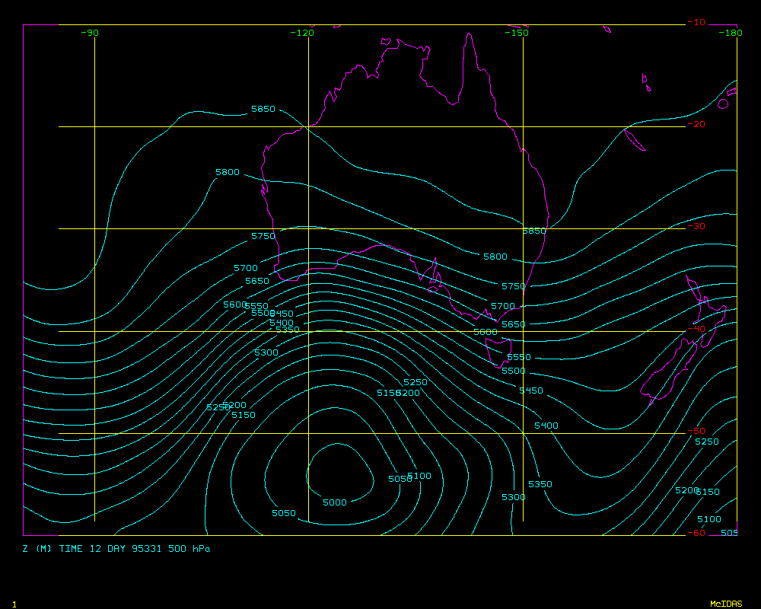Click the truncated 505 contour label
The image size is (761, 609).
[729, 533]
